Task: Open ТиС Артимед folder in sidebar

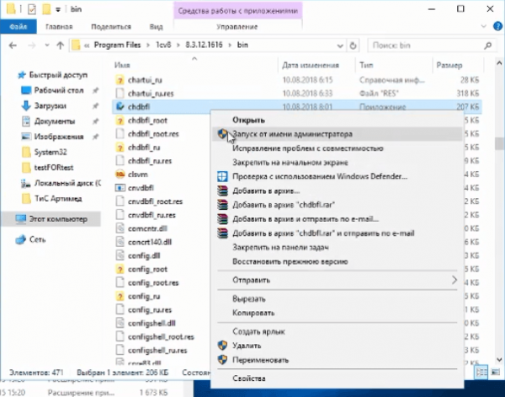Action: point(58,198)
